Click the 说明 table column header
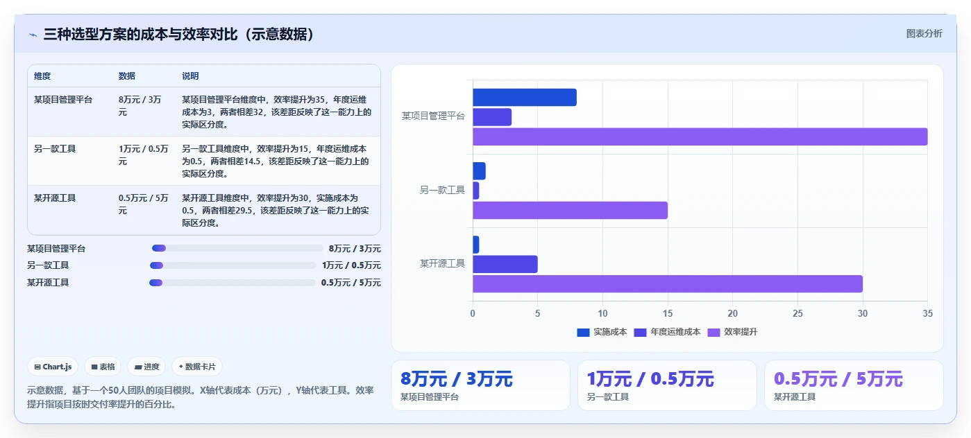The width and height of the screenshot is (971, 438). point(190,76)
